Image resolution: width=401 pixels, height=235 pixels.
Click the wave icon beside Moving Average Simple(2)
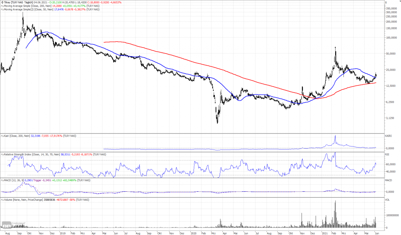[x=2, y=9]
